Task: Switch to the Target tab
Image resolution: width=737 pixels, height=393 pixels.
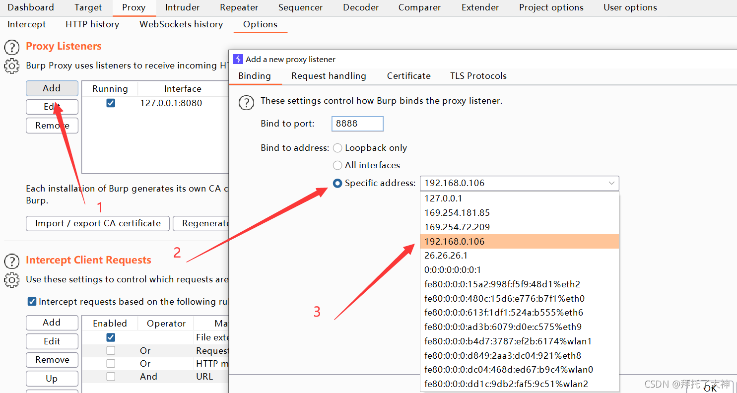Action: [88, 7]
